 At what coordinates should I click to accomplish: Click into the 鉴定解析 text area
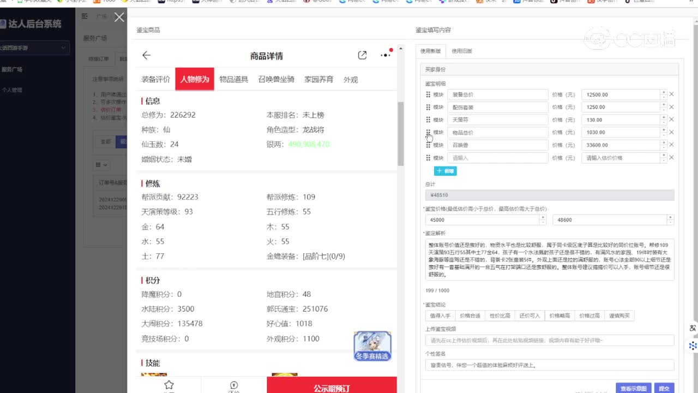tap(550, 260)
